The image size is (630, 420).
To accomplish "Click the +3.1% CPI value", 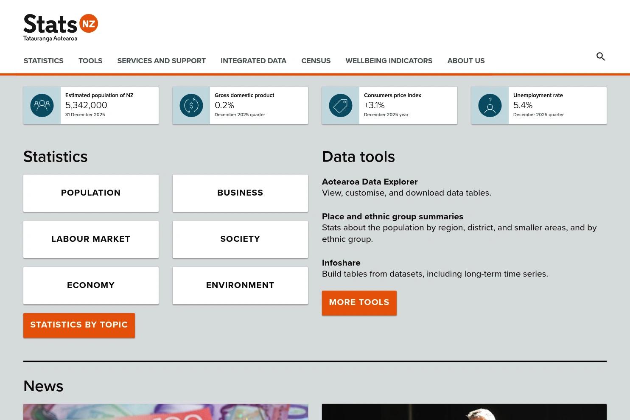I will coord(374,105).
